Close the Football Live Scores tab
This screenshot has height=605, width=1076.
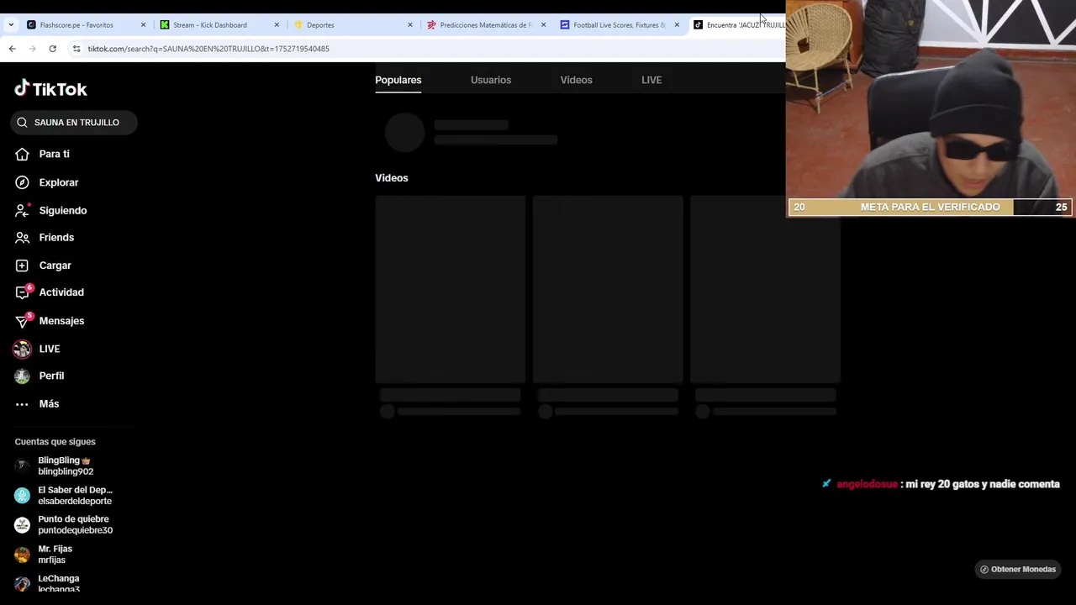(x=677, y=25)
